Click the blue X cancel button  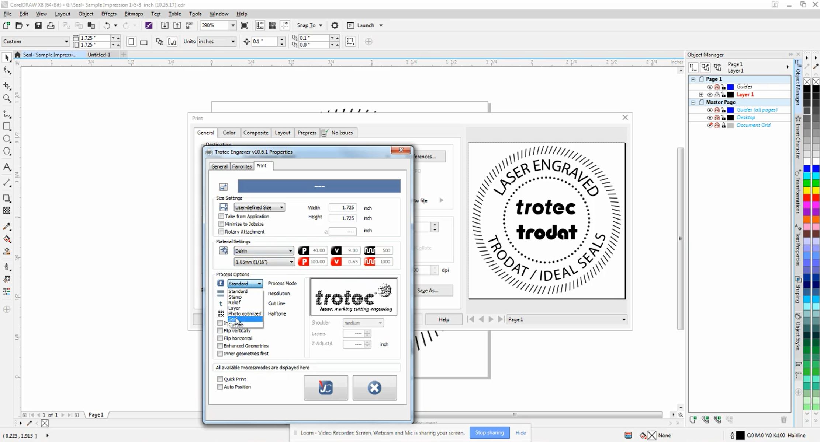point(374,387)
